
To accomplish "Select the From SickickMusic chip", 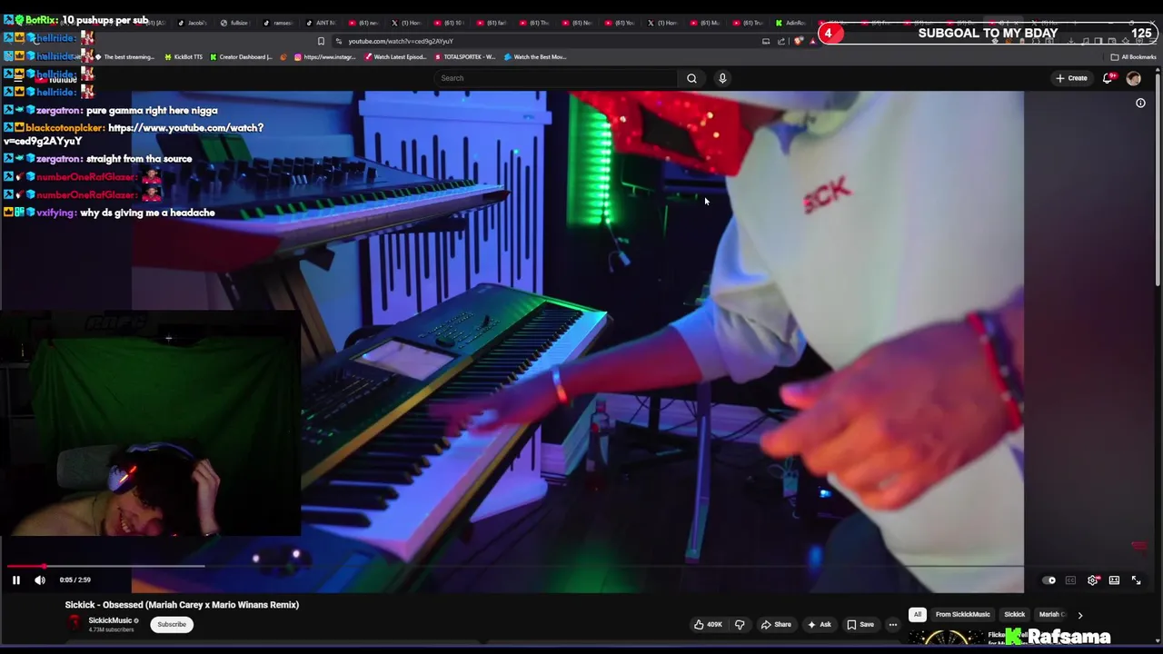I will (x=962, y=615).
